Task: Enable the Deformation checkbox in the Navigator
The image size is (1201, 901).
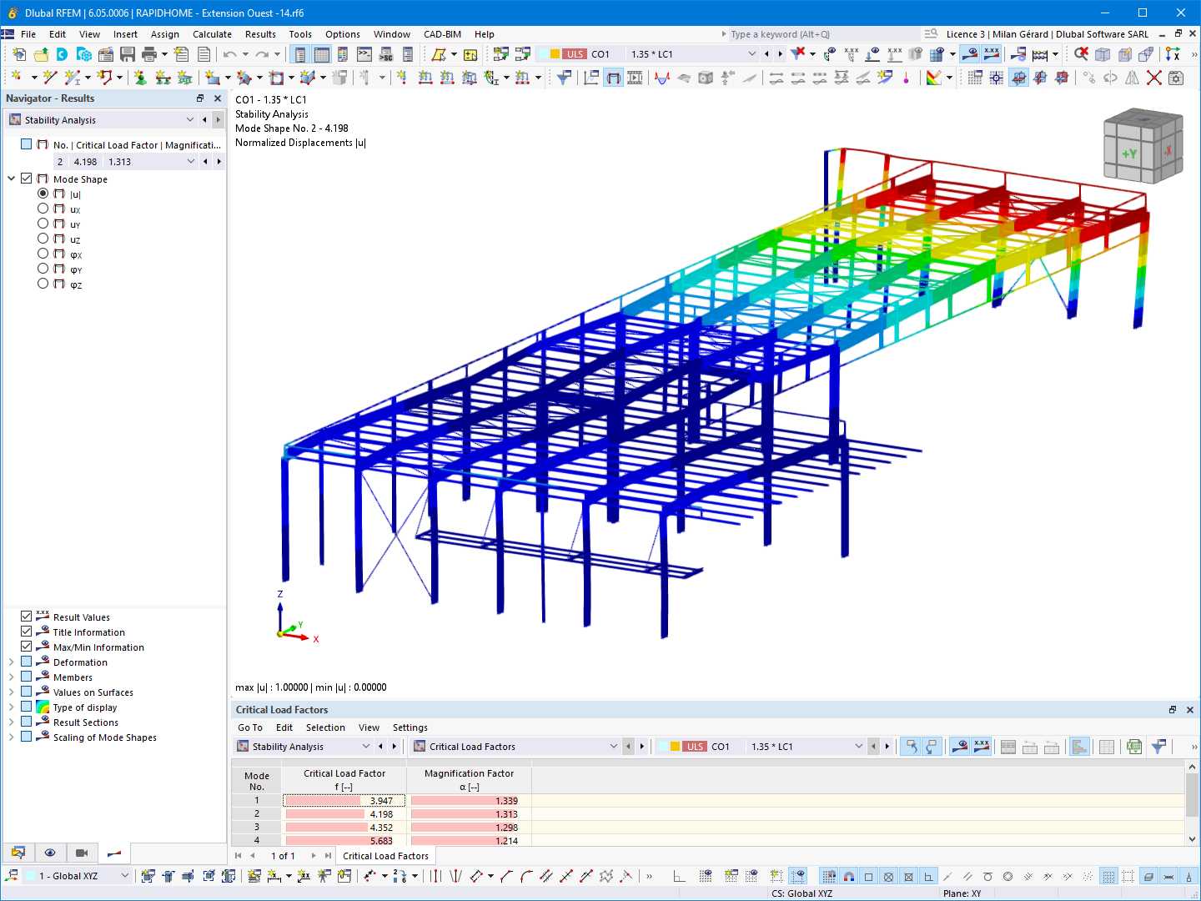Action: point(26,662)
